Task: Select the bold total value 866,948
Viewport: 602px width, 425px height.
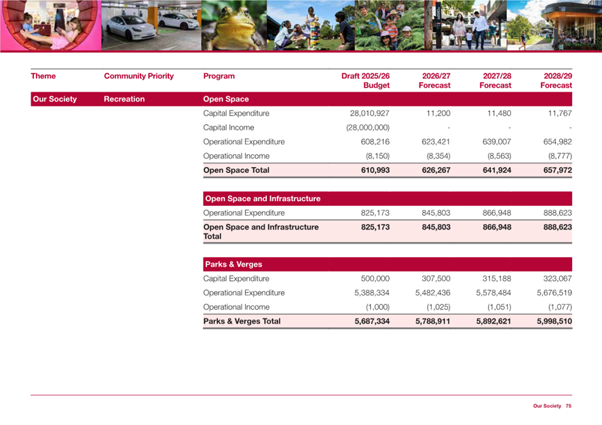Action: pyautogui.click(x=497, y=227)
